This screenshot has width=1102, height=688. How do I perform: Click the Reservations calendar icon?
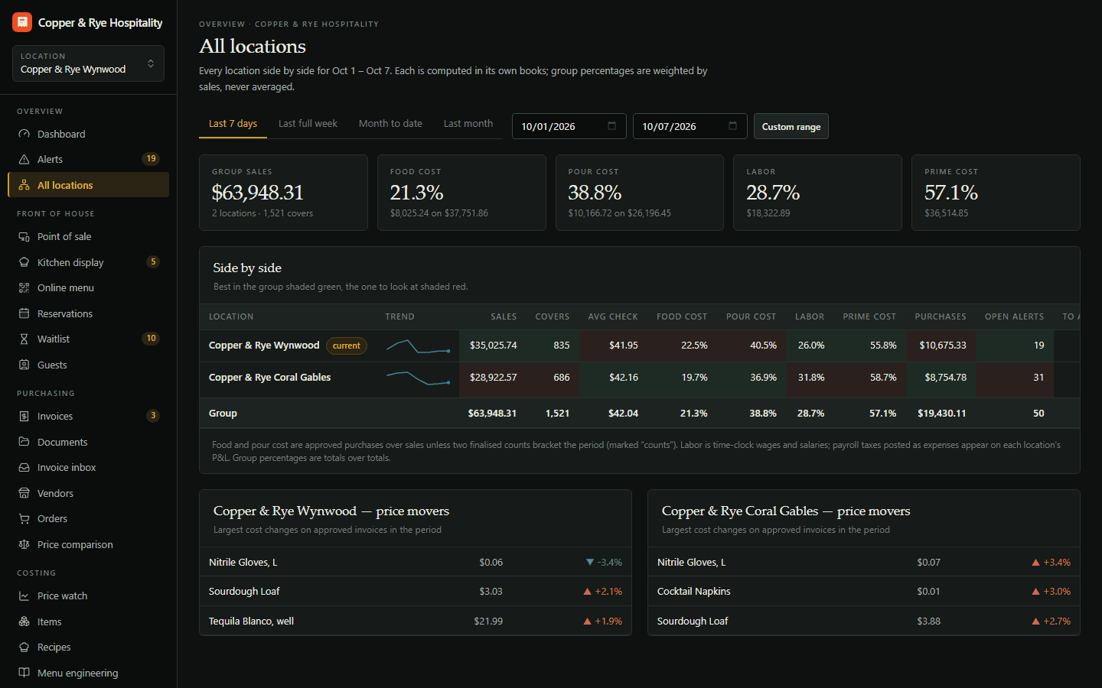pos(24,313)
